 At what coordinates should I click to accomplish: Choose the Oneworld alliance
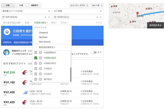(x=43, y=33)
